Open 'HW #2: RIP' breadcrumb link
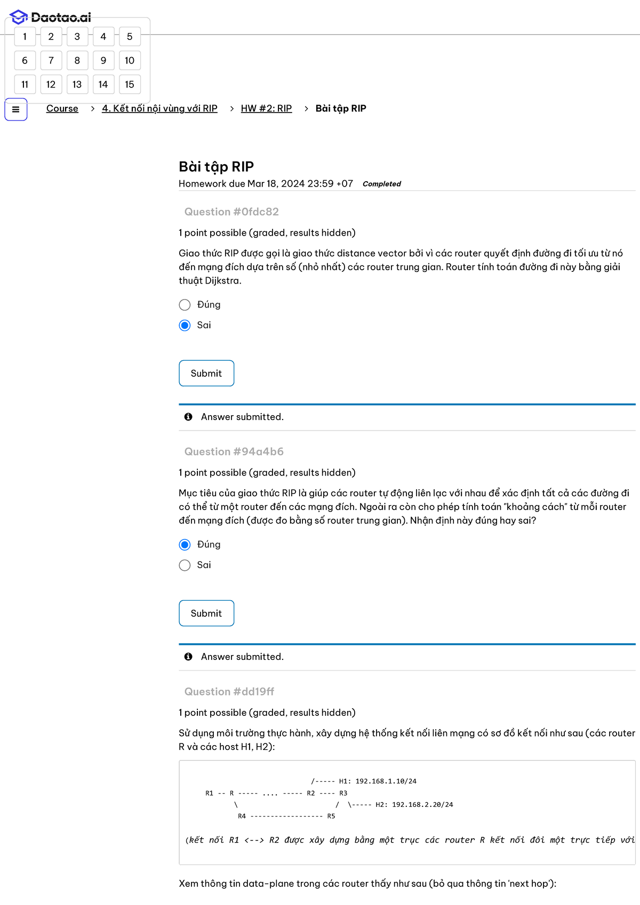Image resolution: width=640 pixels, height=905 pixels. (x=266, y=108)
